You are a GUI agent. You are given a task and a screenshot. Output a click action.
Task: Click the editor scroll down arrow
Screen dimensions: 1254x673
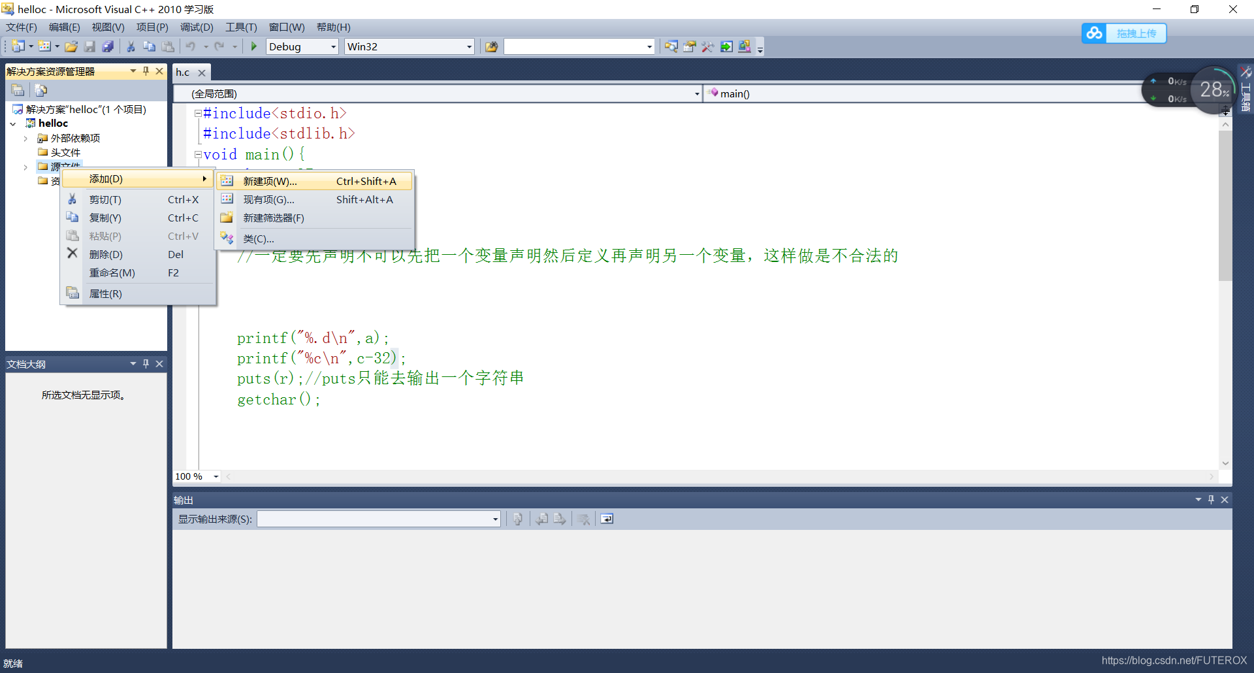click(1225, 463)
